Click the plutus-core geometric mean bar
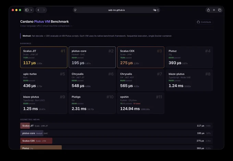This screenshot has height=161, width=233. pos(32,133)
